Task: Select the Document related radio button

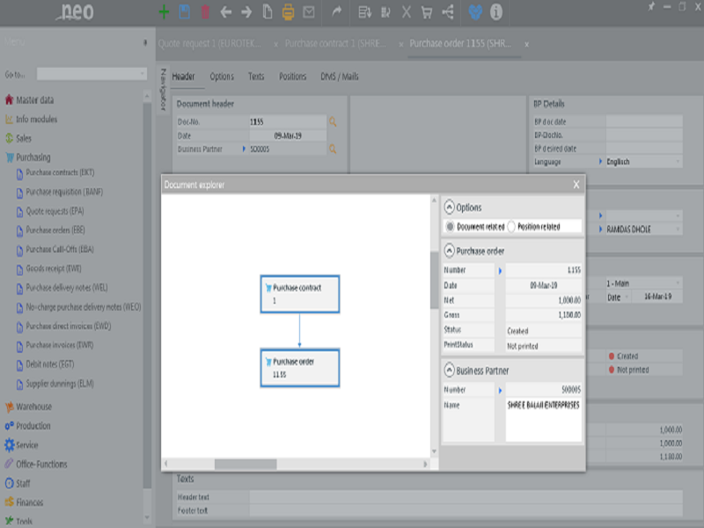Action: pyautogui.click(x=450, y=227)
